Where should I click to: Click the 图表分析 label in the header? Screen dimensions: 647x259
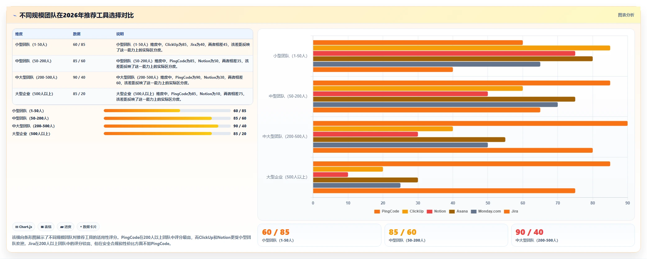(626, 15)
